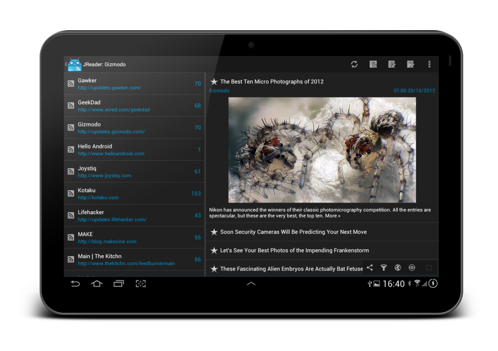
Task: Tap the RSS icon beside Joystiq
Action: click(x=71, y=171)
